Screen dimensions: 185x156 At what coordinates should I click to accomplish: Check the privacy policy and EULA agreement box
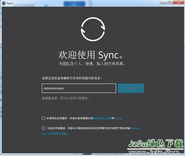(43, 118)
